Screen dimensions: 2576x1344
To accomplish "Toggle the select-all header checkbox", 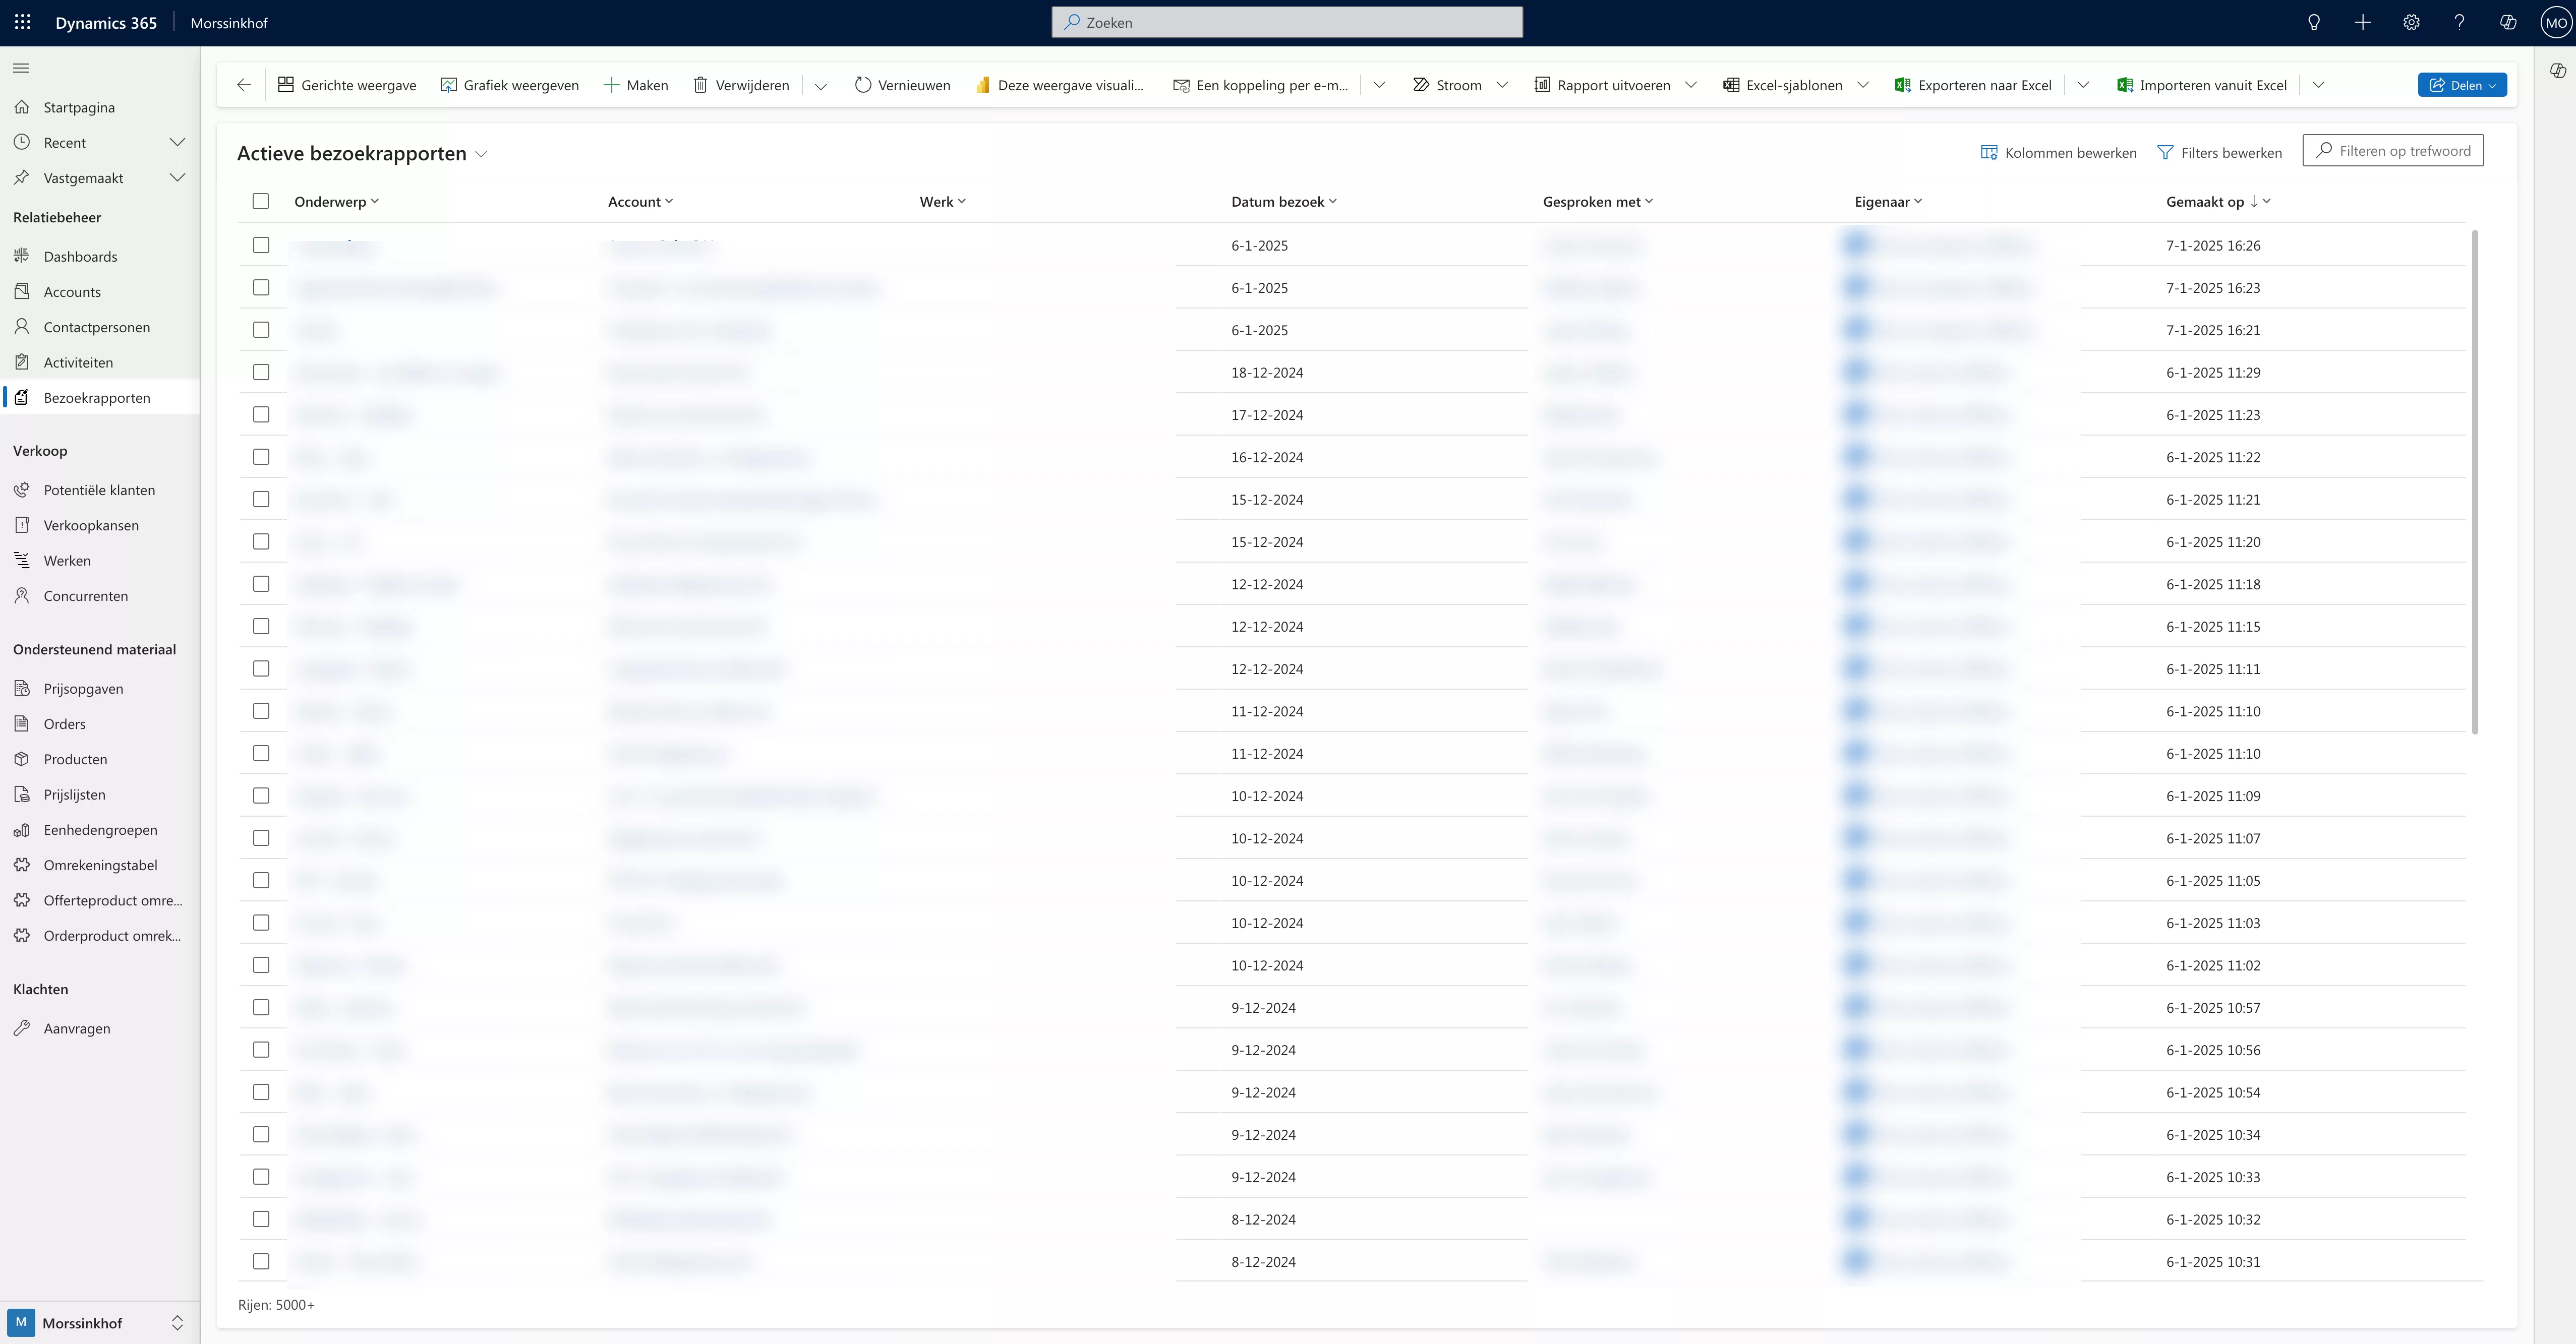I will 261,201.
